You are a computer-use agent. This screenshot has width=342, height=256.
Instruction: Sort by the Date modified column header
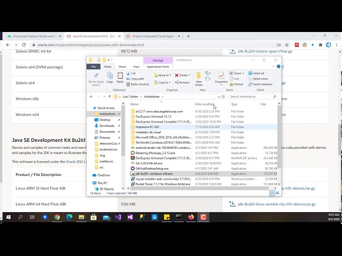tap(205, 105)
